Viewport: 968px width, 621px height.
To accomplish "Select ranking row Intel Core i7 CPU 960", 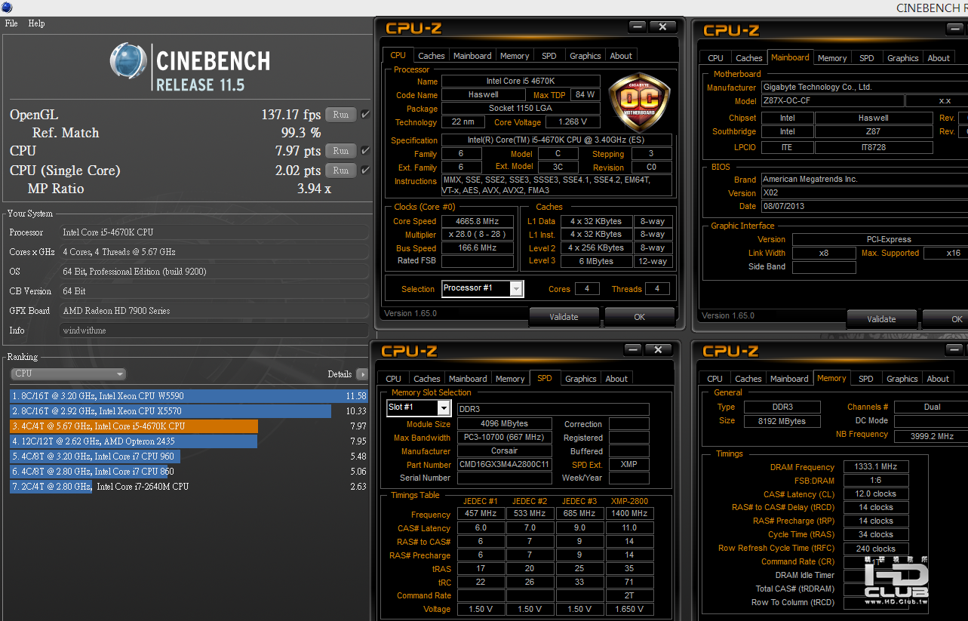I will point(189,457).
